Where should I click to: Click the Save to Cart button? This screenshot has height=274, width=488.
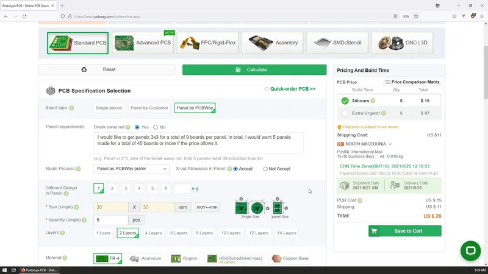tap(404, 231)
